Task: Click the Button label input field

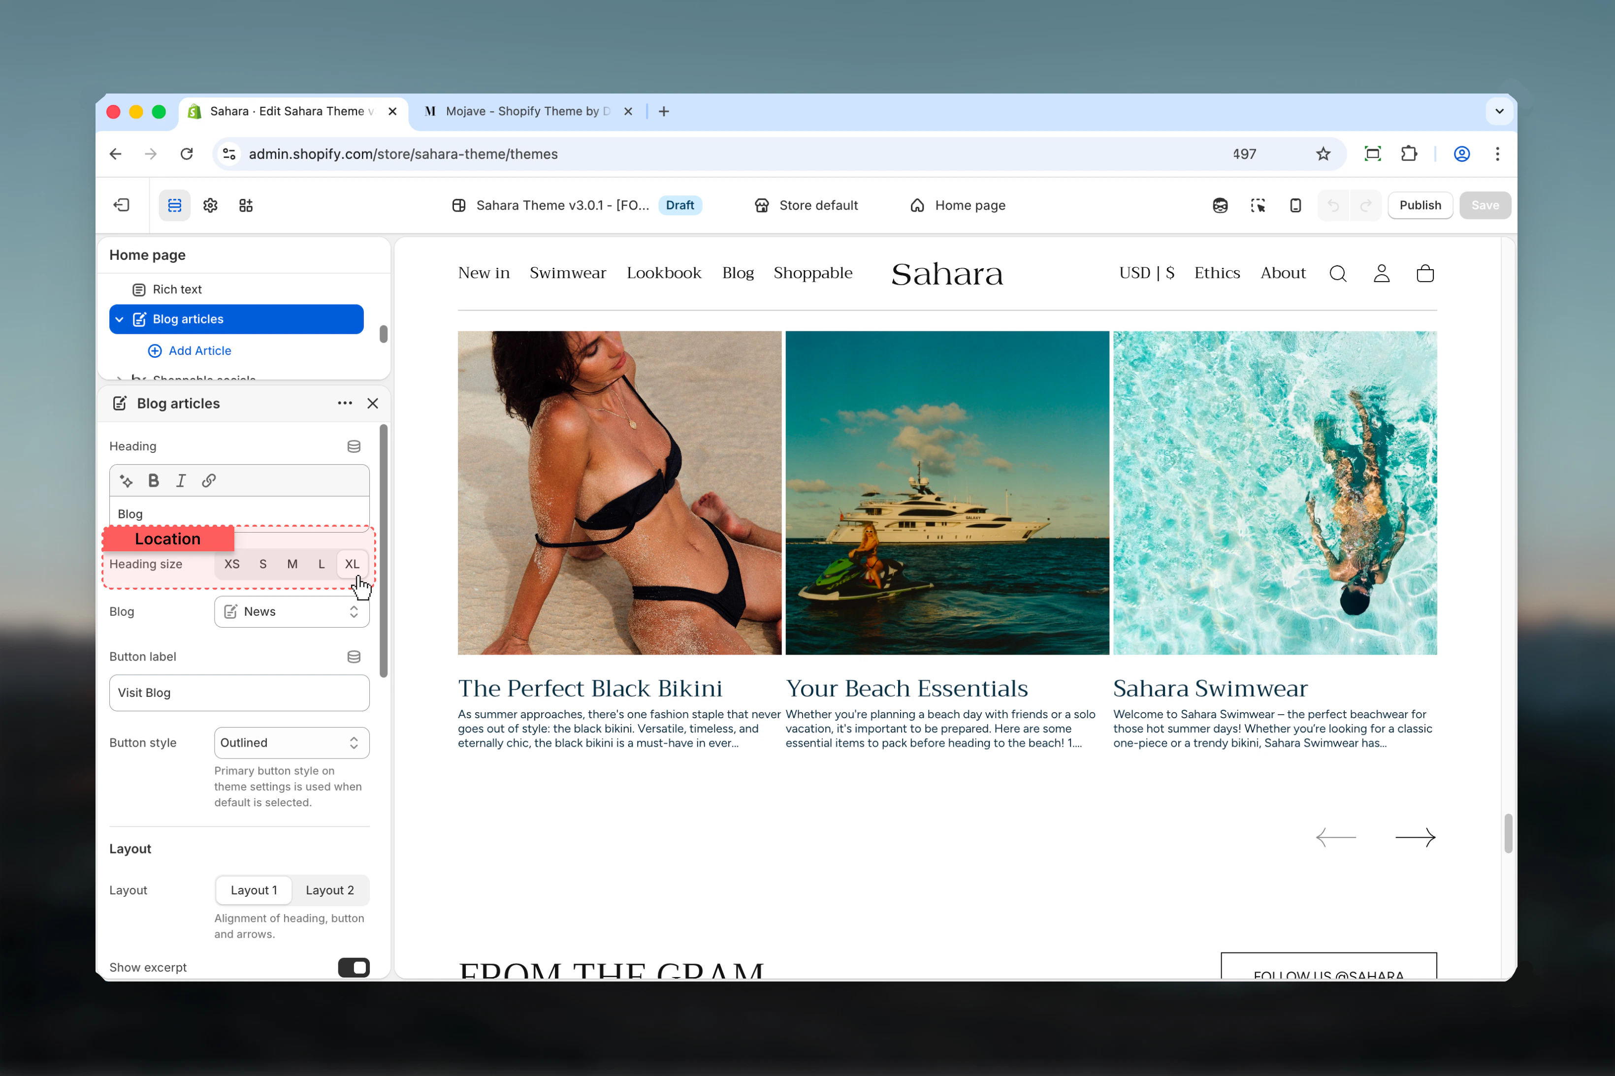Action: click(239, 693)
